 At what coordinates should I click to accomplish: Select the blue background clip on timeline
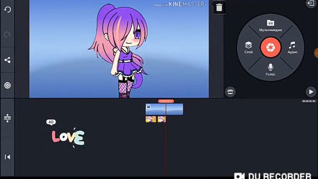click(164, 109)
